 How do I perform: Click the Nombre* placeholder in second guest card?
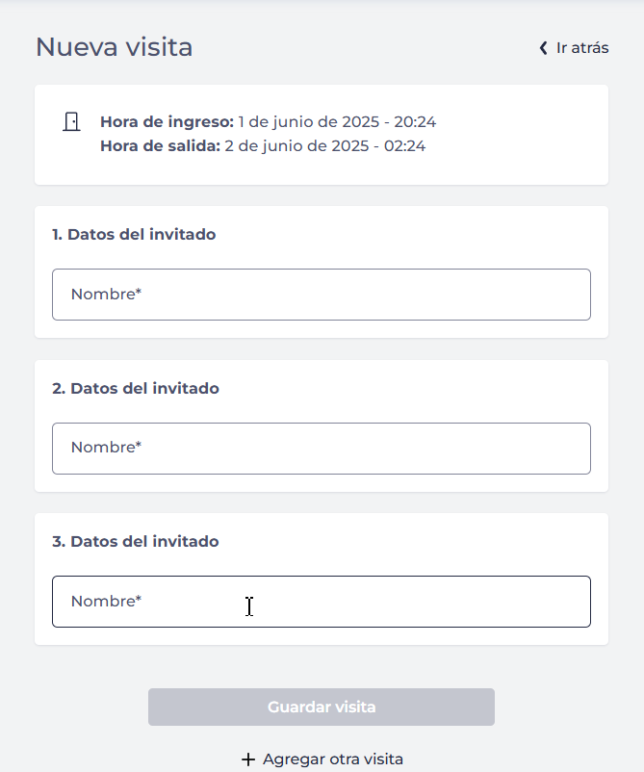[106, 449]
